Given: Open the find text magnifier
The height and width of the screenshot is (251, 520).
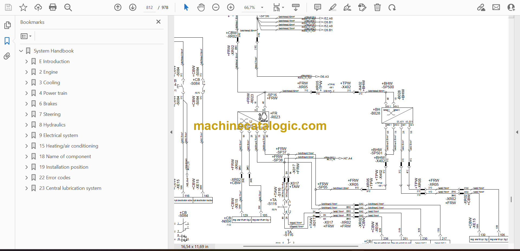Looking at the screenshot, I should (68, 7).
